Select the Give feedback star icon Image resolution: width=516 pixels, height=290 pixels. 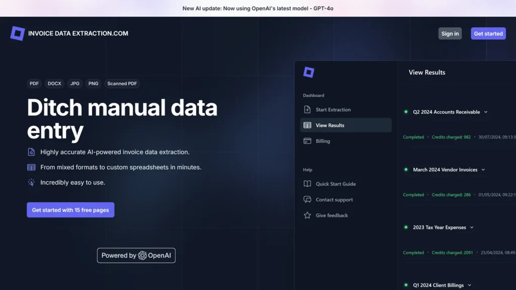pyautogui.click(x=307, y=215)
